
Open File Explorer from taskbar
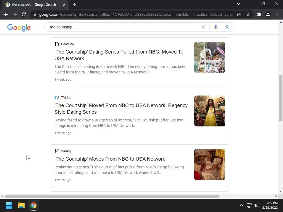[21, 205]
